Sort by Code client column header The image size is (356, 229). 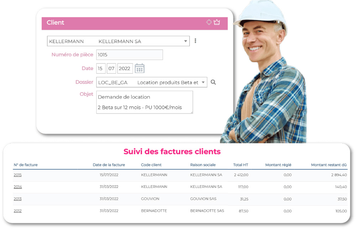pos(151,165)
